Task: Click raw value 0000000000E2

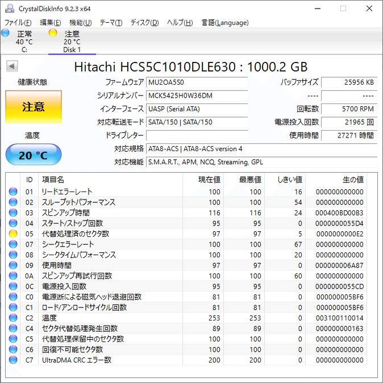Action: (340, 234)
